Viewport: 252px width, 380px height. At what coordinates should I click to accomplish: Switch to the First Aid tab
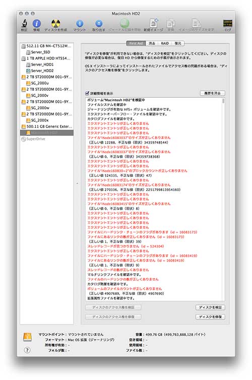point(136,43)
